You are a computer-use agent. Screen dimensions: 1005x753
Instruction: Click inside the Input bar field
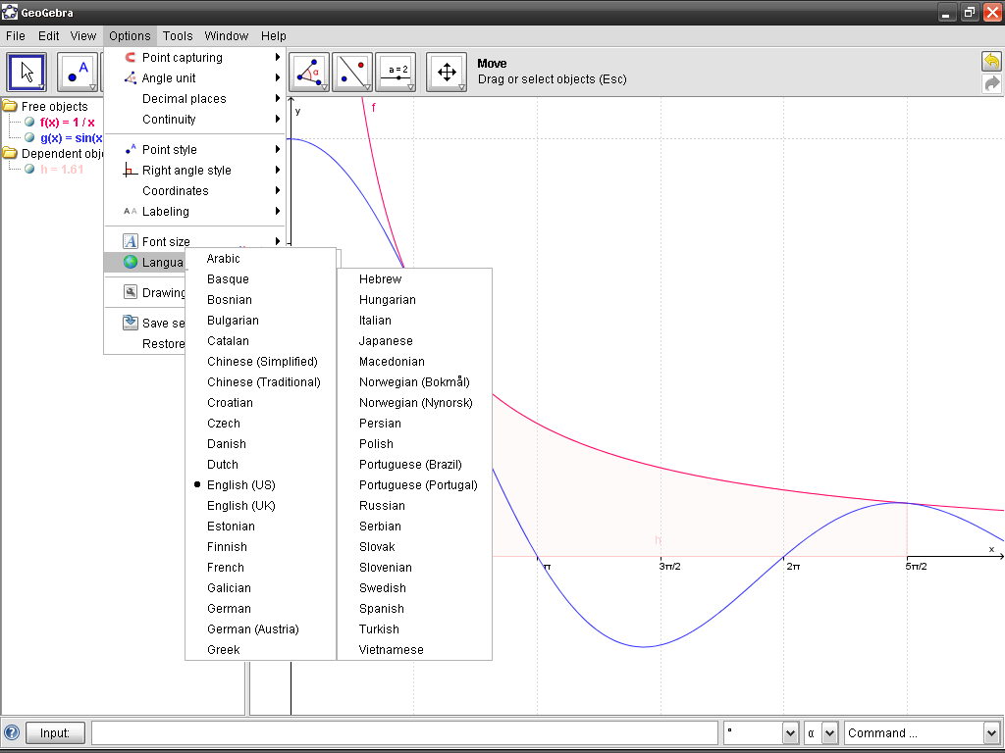393,732
